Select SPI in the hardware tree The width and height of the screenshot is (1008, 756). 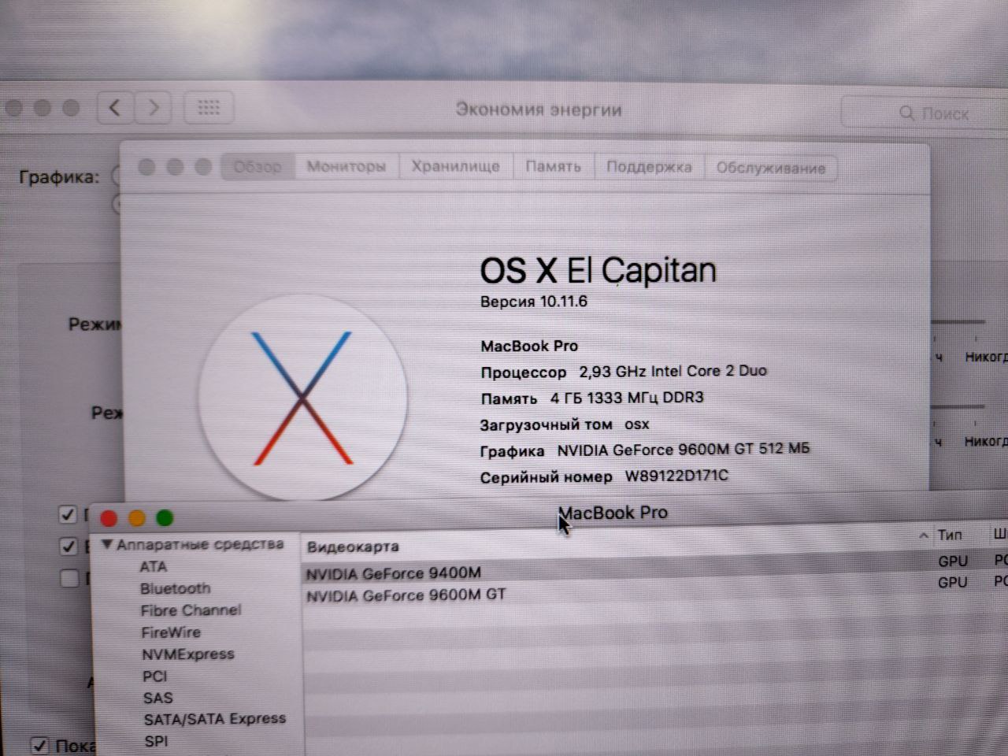[x=157, y=741]
